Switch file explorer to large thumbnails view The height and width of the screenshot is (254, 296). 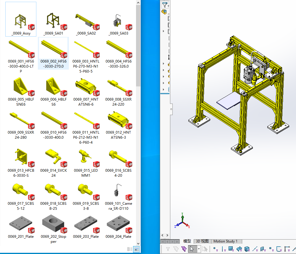136,249
